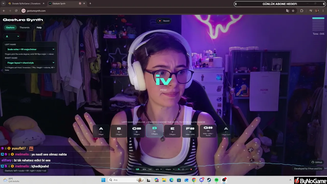The width and height of the screenshot is (327, 184).
Task: Select the B note card (2 fingers)
Action: pyautogui.click(x=119, y=131)
